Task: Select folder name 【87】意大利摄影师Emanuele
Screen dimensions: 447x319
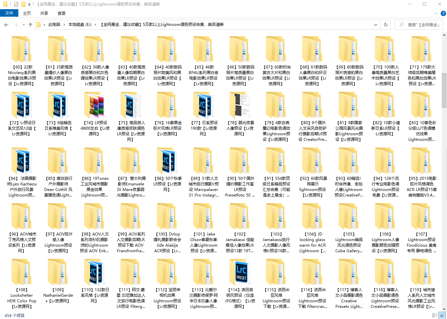Action: (131, 187)
